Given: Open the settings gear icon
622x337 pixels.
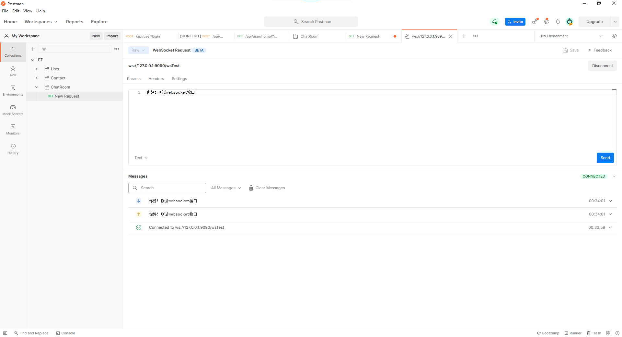Looking at the screenshot, I should 546,22.
